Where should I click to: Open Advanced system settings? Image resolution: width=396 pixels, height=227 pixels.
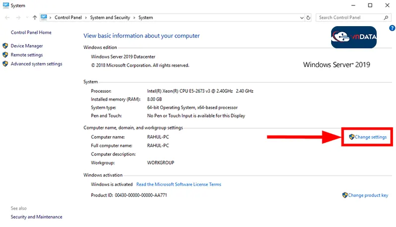pyautogui.click(x=36, y=64)
